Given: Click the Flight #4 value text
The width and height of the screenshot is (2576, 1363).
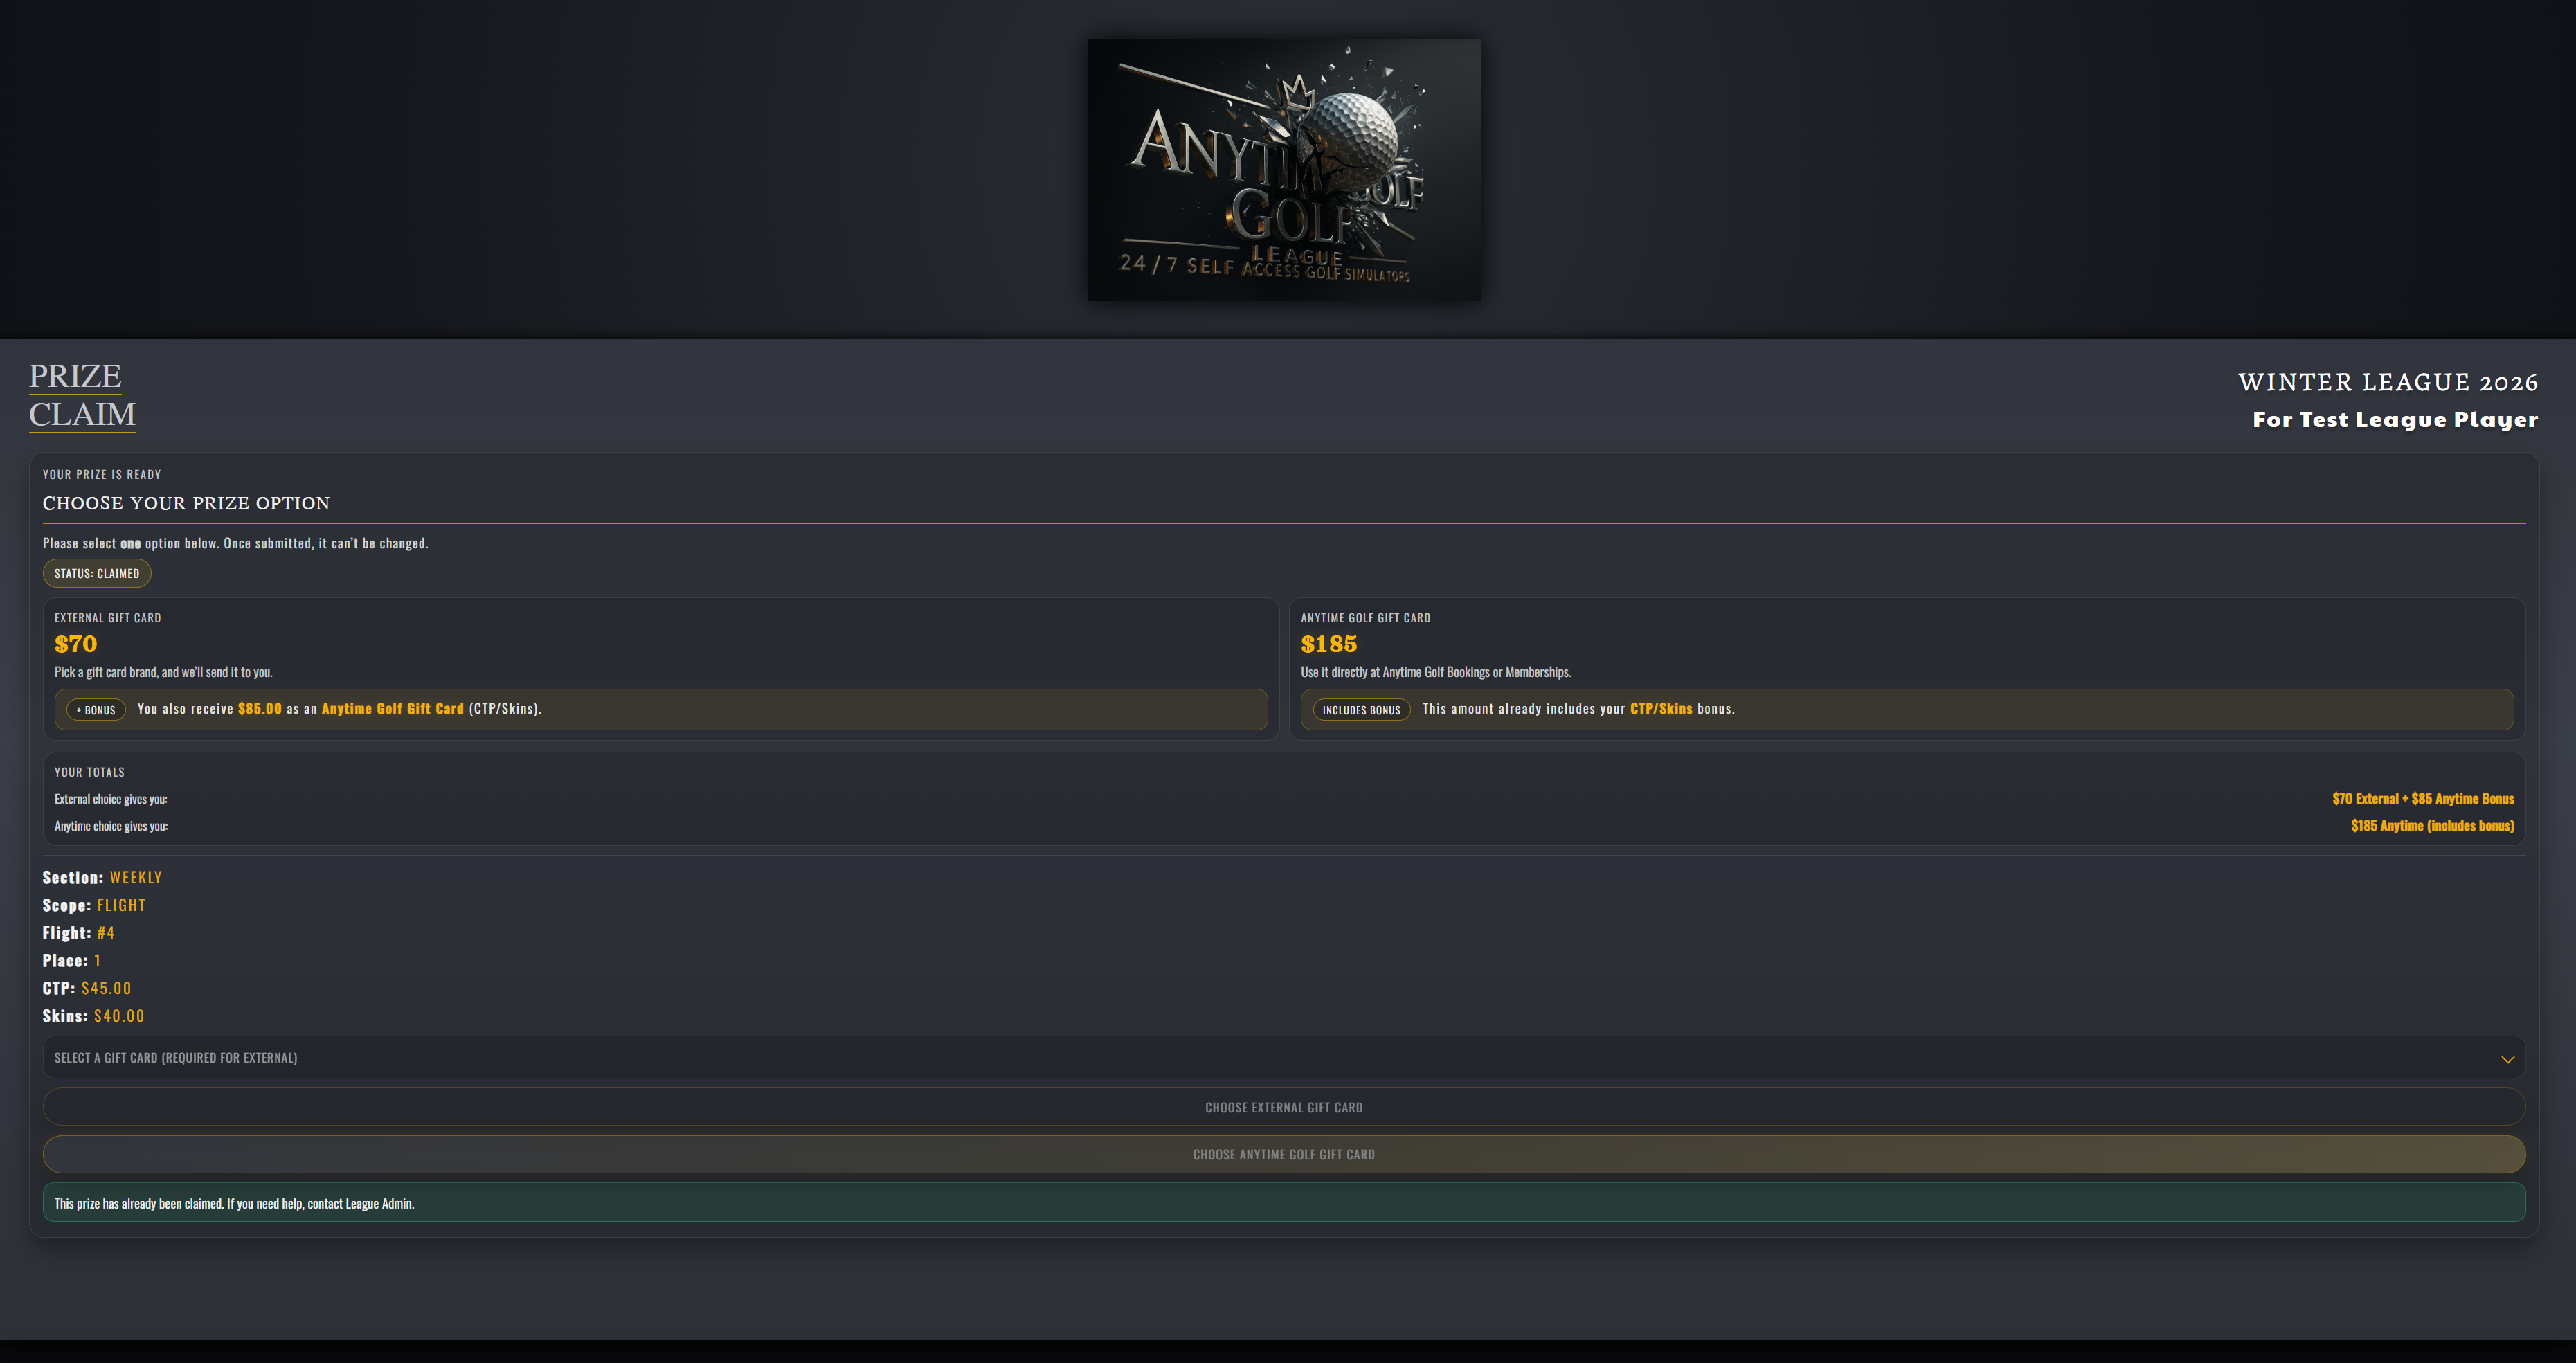Looking at the screenshot, I should (x=106, y=932).
